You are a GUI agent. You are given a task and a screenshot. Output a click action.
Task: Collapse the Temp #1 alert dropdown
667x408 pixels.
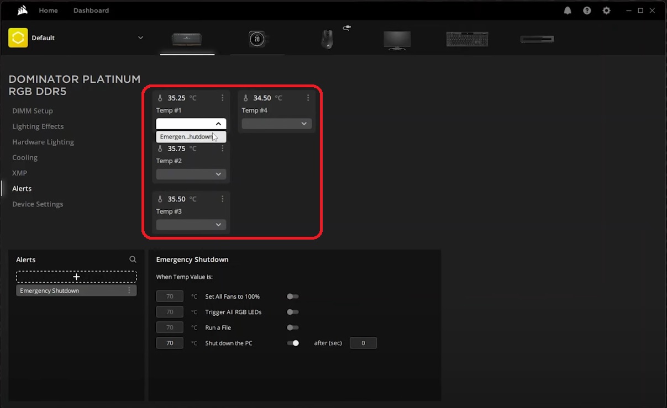click(218, 123)
